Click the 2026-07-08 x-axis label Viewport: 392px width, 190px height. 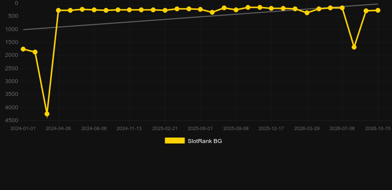pos(342,129)
